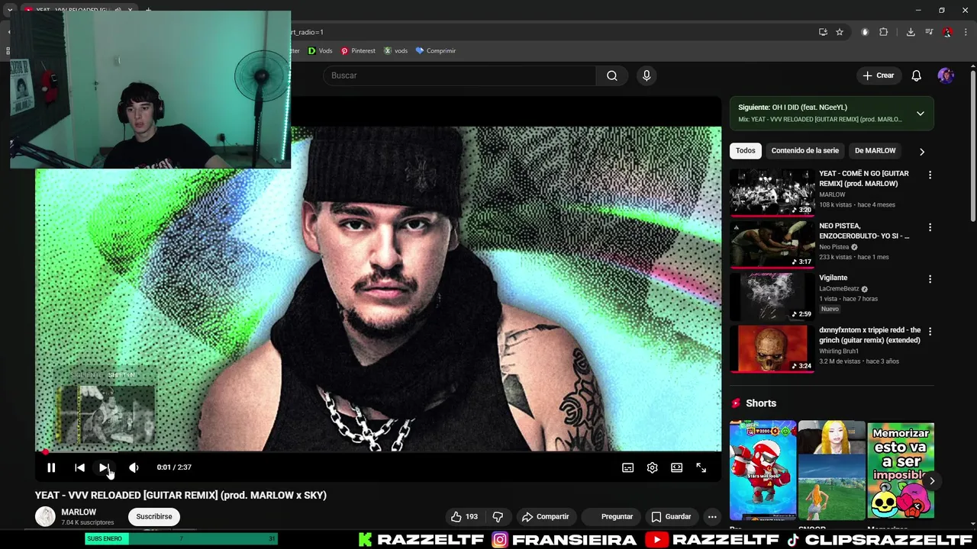Click the next-video preview thumbnail in player
The width and height of the screenshot is (977, 549).
coord(106,414)
